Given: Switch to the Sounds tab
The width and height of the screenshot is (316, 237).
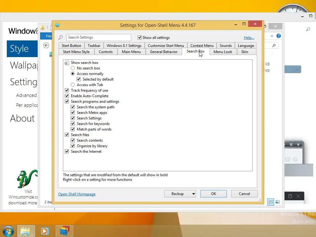Looking at the screenshot, I should (x=226, y=46).
